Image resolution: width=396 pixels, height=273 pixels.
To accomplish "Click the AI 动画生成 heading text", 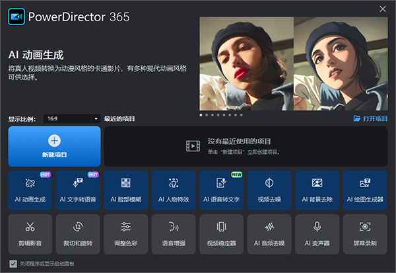I will (x=36, y=55).
